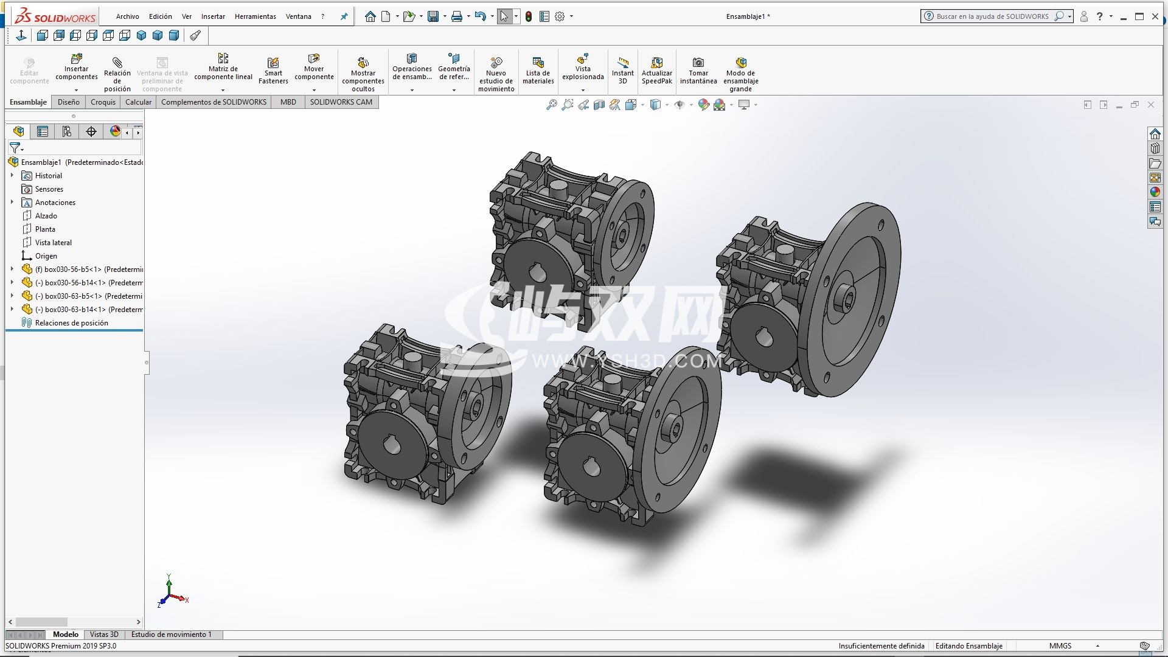Click the Vista explosionada icon
This screenshot has height=657, width=1168.
point(583,59)
